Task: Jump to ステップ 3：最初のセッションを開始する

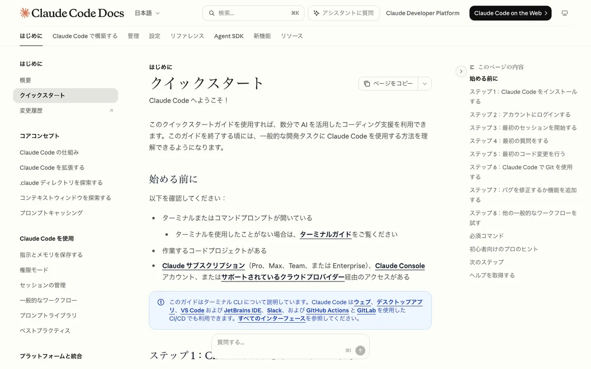Action: pyautogui.click(x=523, y=127)
